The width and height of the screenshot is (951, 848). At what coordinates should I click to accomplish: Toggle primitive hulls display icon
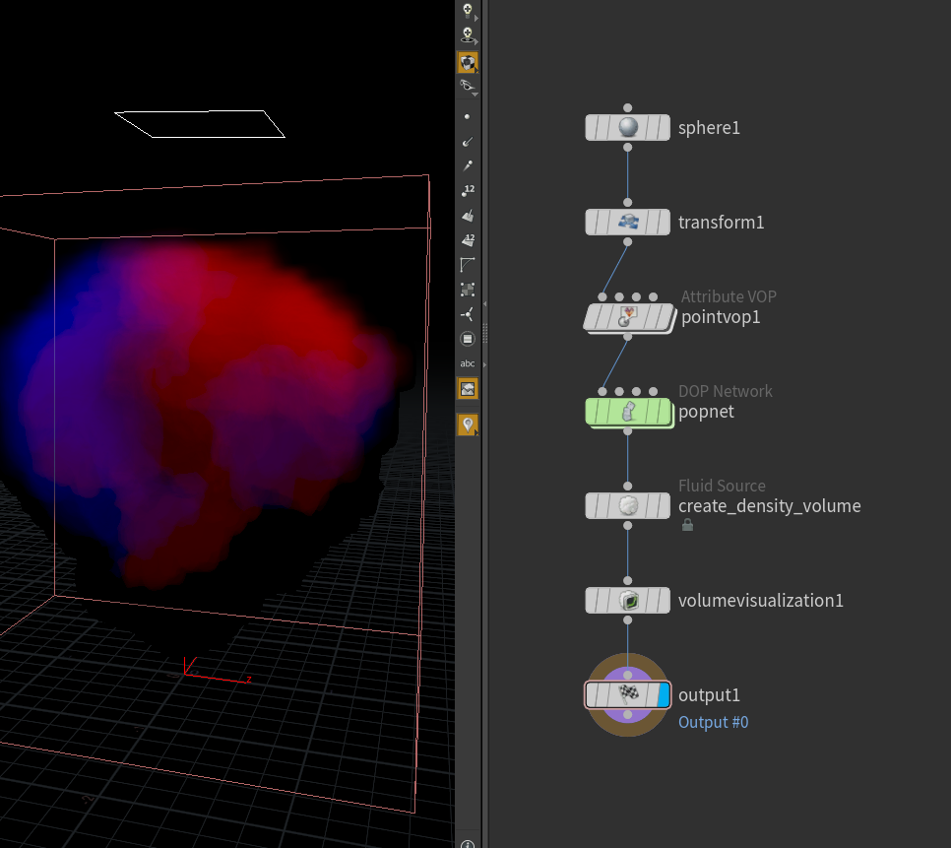pyautogui.click(x=467, y=265)
